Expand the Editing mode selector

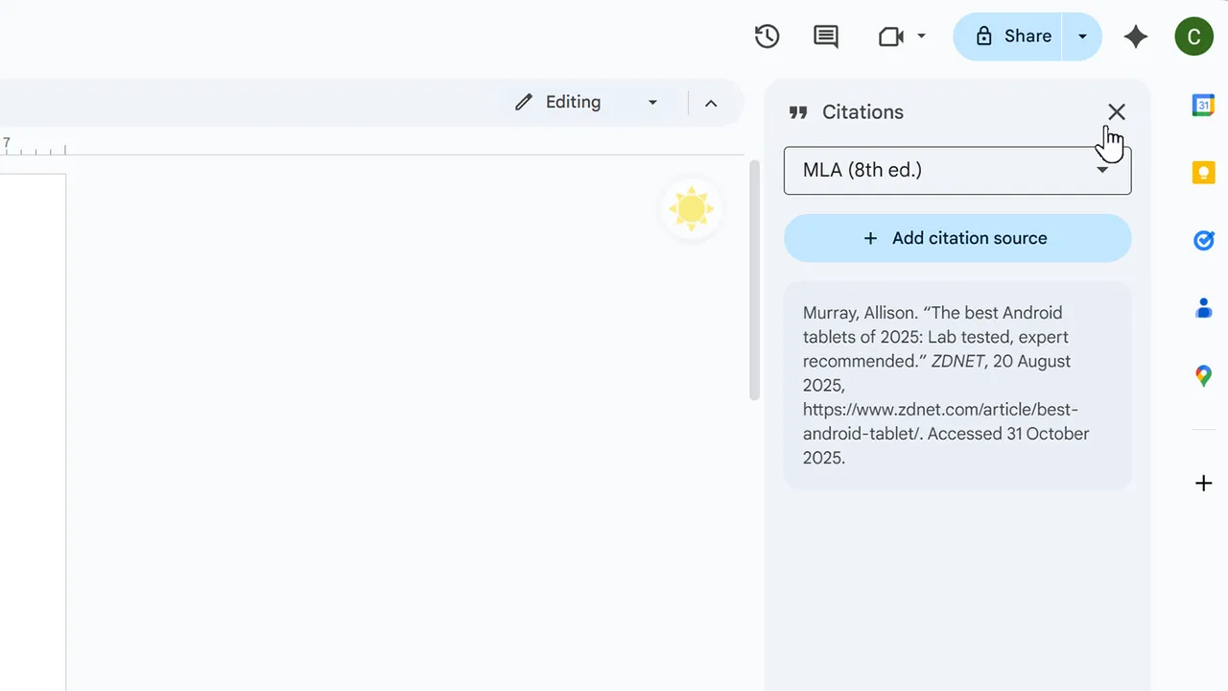click(653, 102)
